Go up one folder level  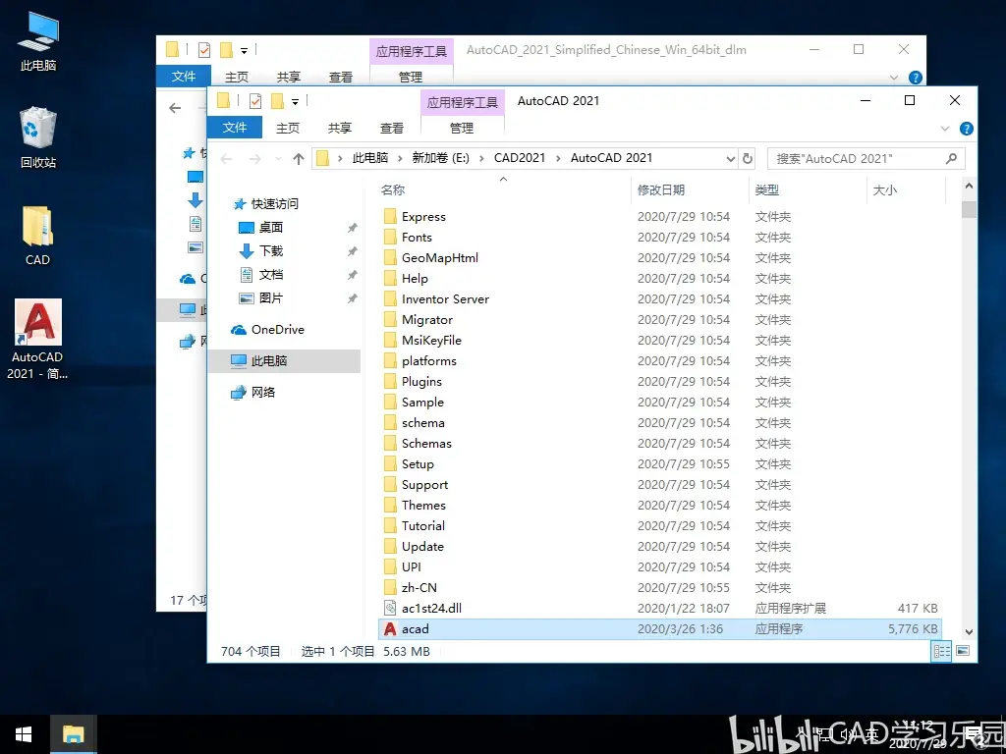pyautogui.click(x=299, y=158)
